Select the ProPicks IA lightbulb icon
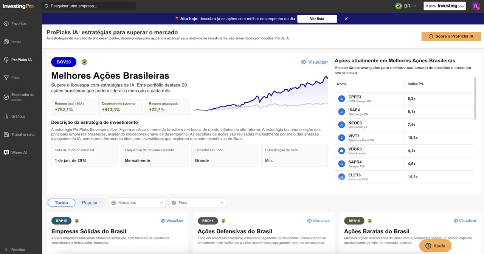This screenshot has height=254, width=484. pos(6,60)
